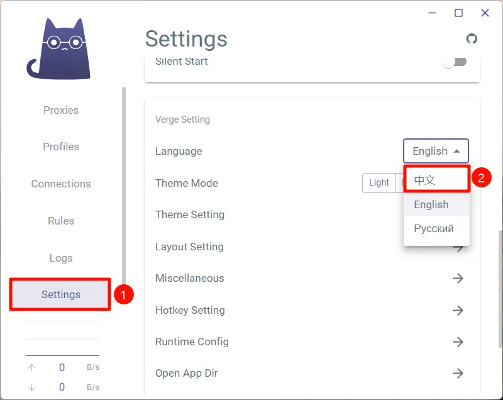Toggle the Silent Start switch
503x400 pixels.
(x=454, y=62)
